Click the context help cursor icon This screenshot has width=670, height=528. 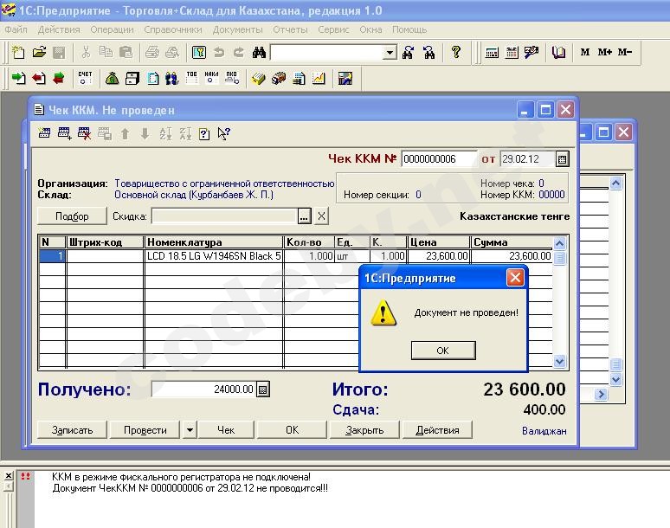click(224, 133)
